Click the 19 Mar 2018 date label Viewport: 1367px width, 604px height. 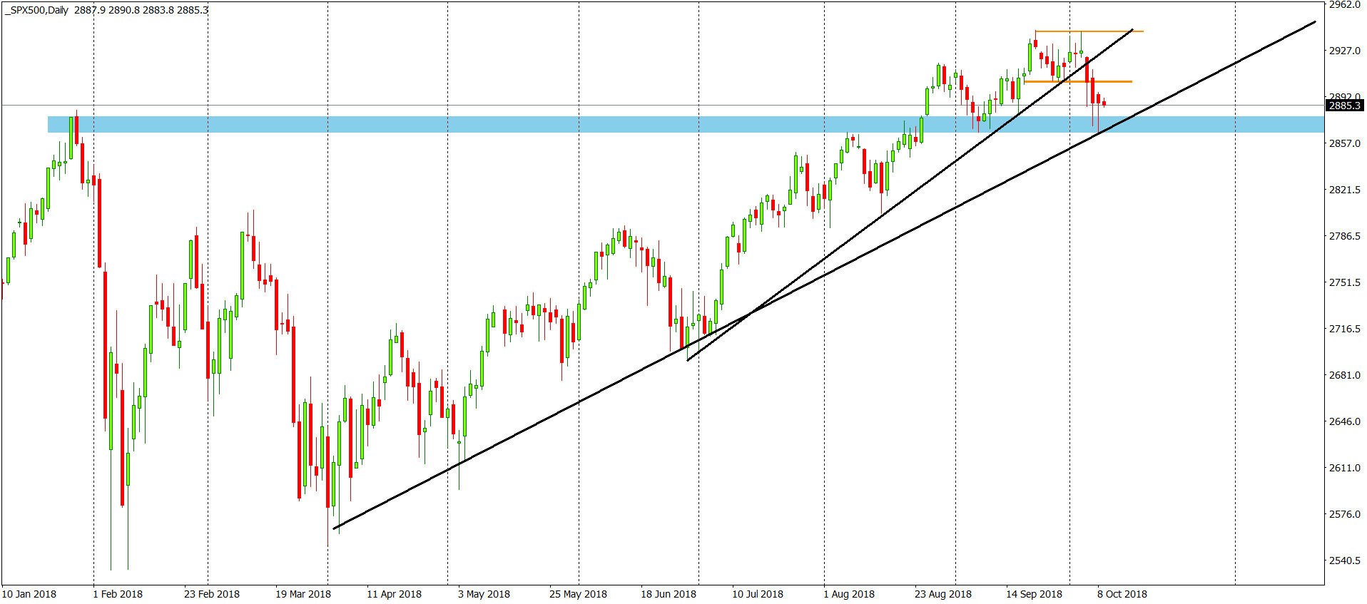pyautogui.click(x=303, y=594)
